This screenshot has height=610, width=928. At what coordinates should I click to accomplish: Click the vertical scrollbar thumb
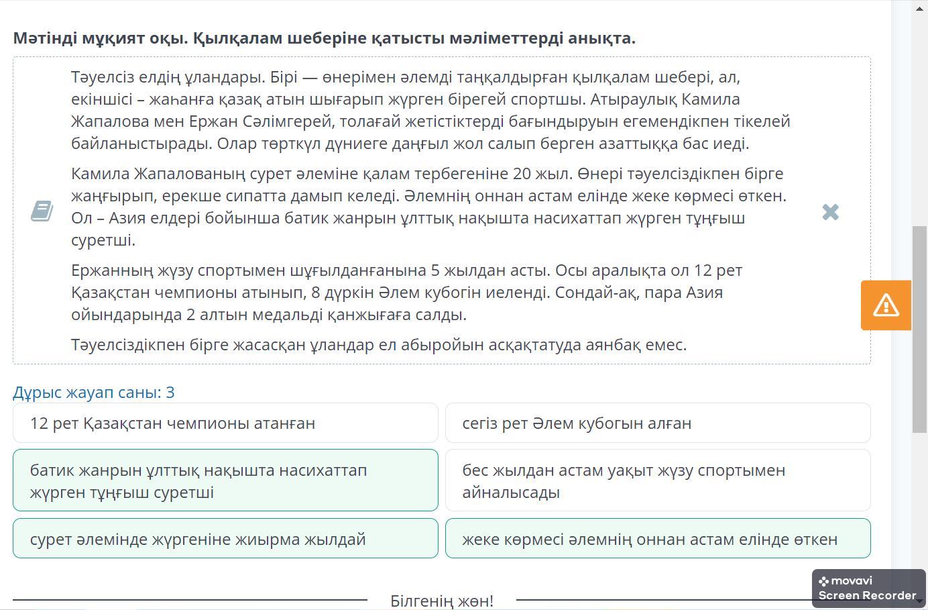[x=920, y=329]
